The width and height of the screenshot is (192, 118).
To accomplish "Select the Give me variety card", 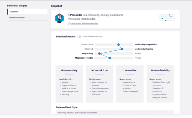I will click(69, 84).
